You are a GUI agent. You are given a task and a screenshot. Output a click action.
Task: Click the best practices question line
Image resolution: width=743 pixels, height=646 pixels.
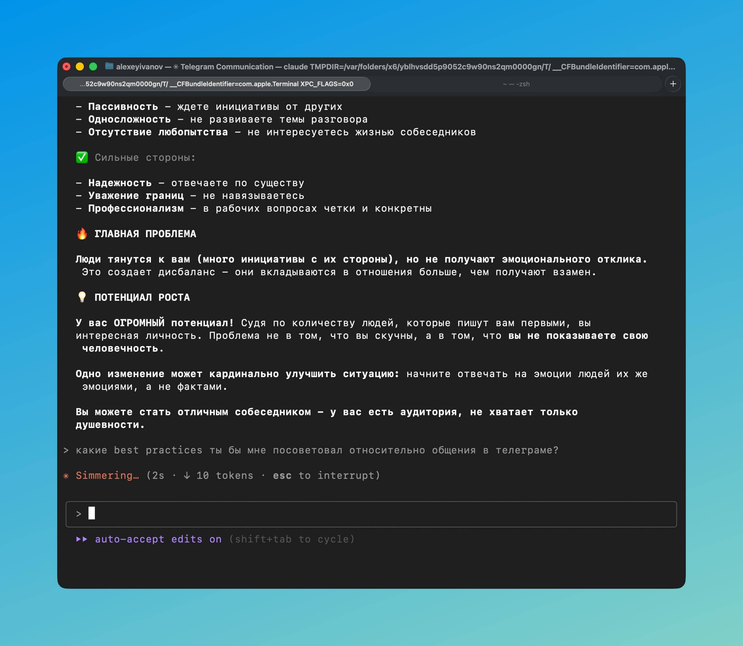pyautogui.click(x=317, y=450)
